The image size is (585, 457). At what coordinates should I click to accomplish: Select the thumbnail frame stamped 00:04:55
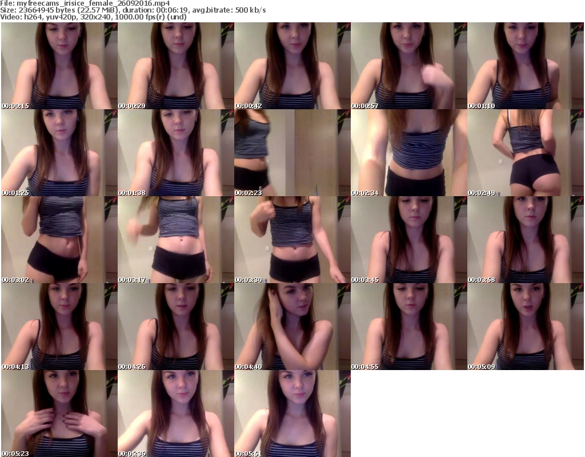coord(409,327)
